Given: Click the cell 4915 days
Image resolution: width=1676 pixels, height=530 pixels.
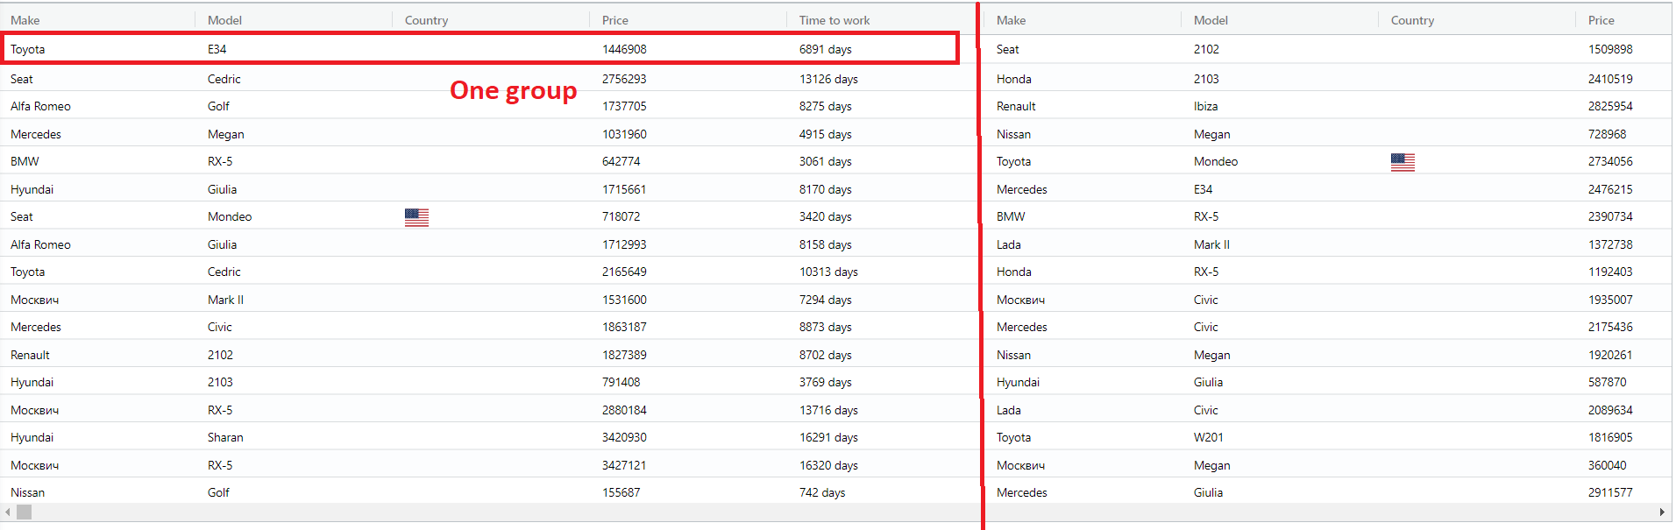Looking at the screenshot, I should pyautogui.click(x=825, y=134).
